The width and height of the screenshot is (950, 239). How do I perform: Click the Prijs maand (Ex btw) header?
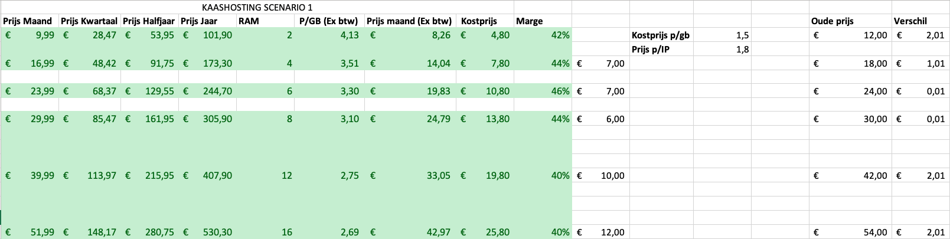click(x=409, y=21)
